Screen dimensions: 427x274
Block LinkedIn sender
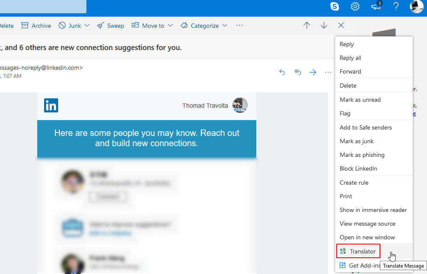[358, 168]
